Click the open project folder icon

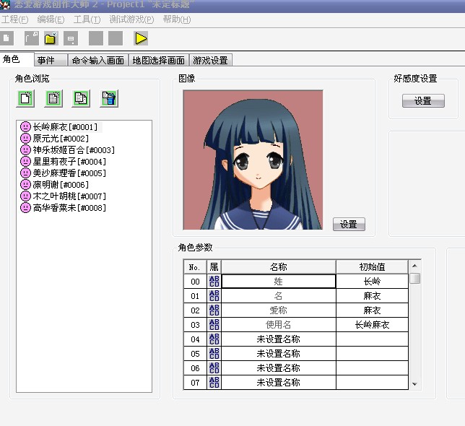click(x=51, y=38)
